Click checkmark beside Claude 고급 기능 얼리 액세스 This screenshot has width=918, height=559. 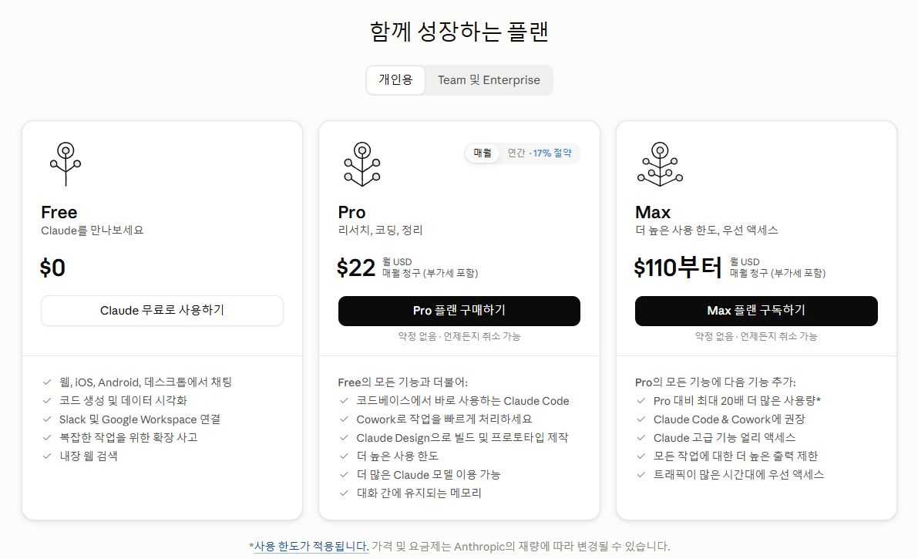(641, 438)
